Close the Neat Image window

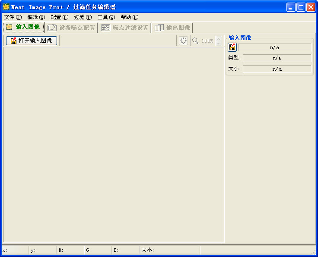(x=311, y=7)
